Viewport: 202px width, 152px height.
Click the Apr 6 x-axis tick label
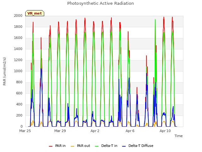(x=130, y=131)
